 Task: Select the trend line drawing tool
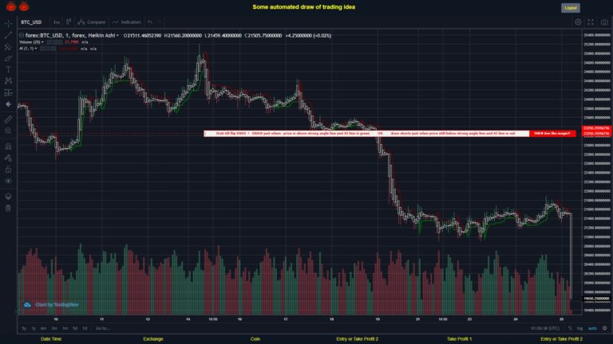(x=8, y=35)
